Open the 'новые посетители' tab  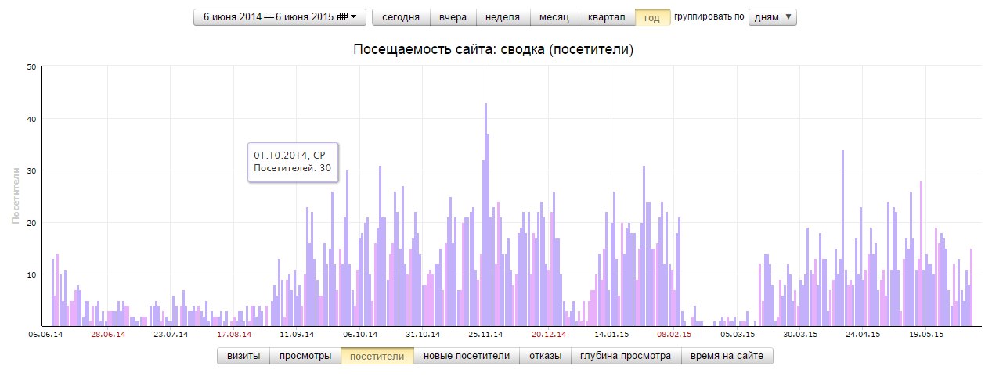(x=467, y=356)
